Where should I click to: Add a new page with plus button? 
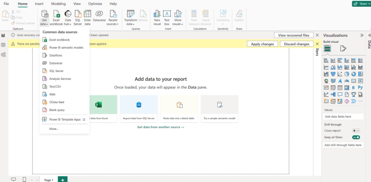point(62,180)
